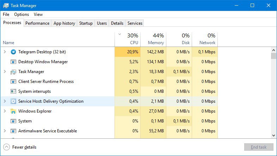Select the System interrupts row name

35,91
